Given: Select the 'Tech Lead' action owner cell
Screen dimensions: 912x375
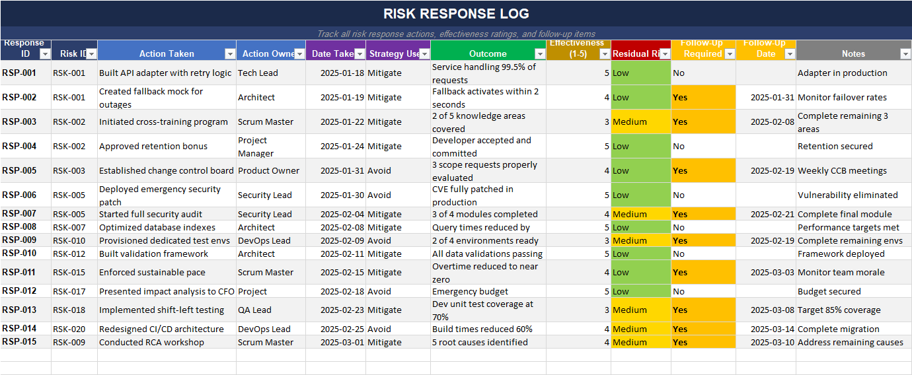Looking at the screenshot, I should [x=271, y=73].
